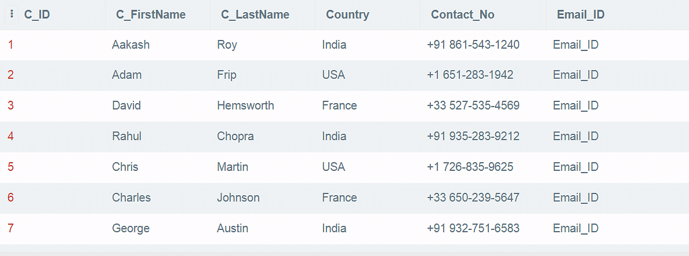
Task: Click the Charles first name cell
Action: 131,198
